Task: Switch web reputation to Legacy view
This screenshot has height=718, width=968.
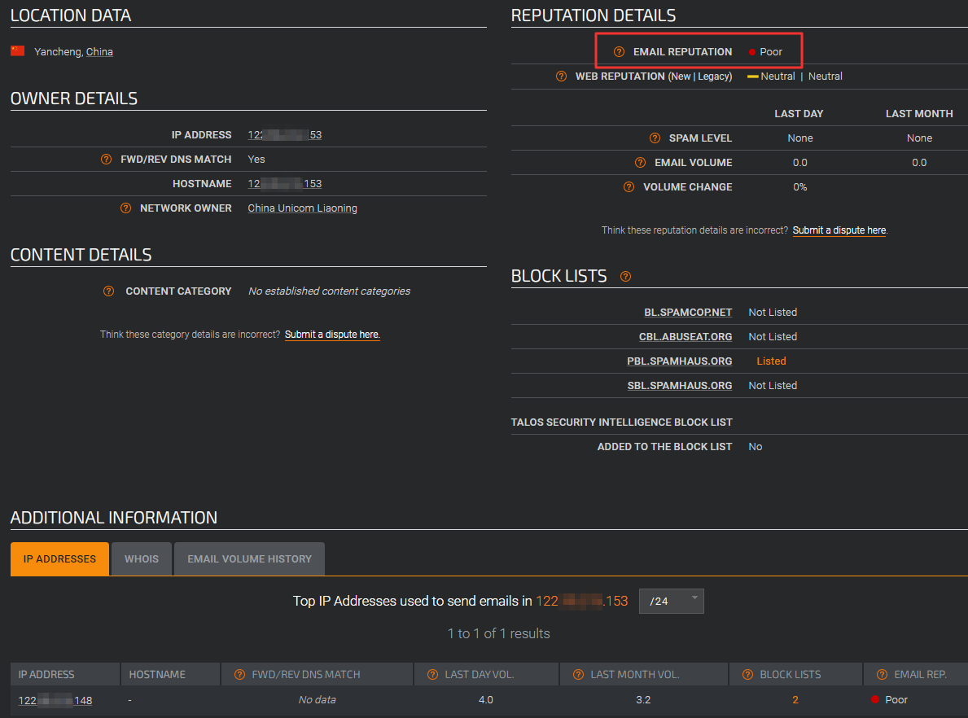Action: (x=712, y=77)
